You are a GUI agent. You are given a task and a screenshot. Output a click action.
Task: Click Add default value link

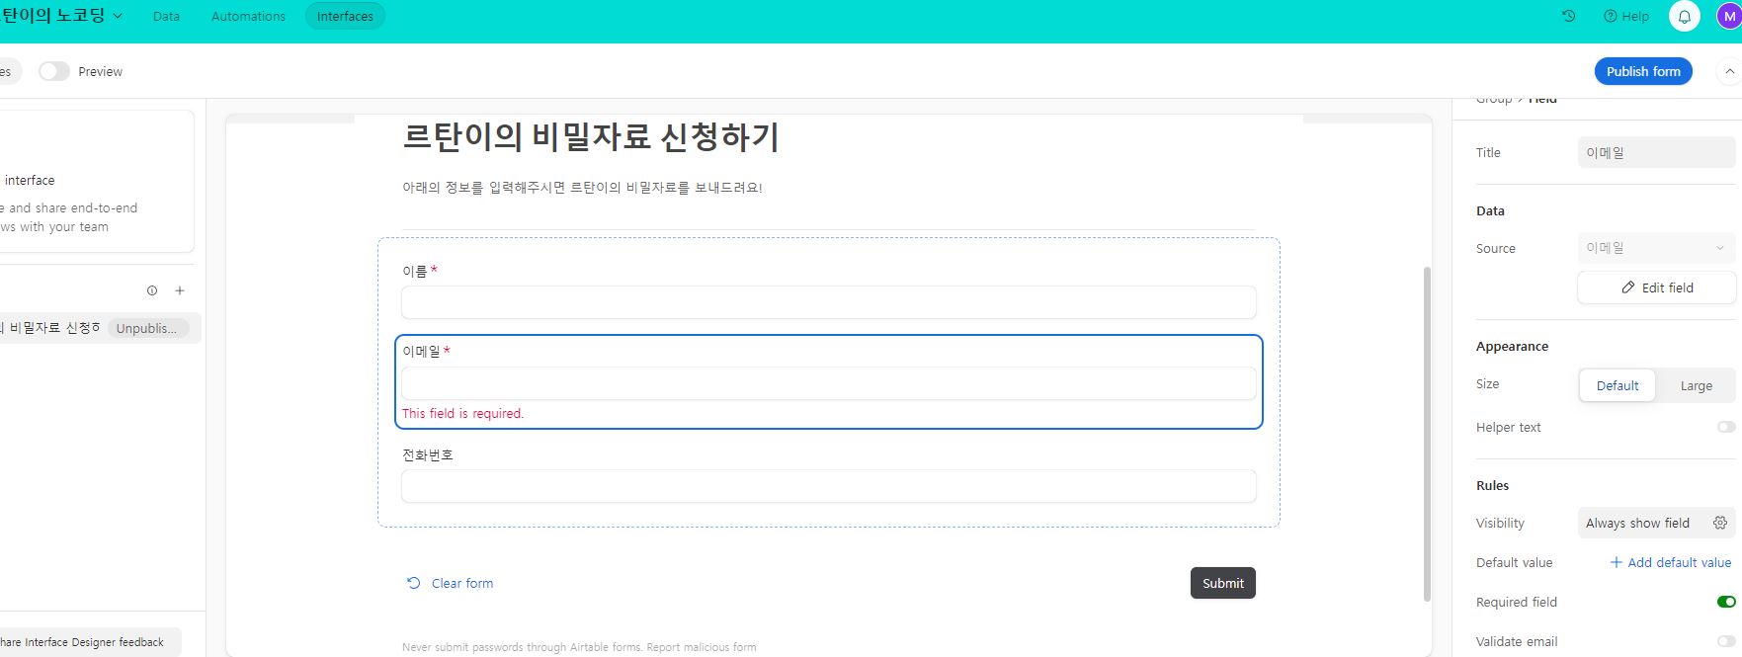point(1670,562)
